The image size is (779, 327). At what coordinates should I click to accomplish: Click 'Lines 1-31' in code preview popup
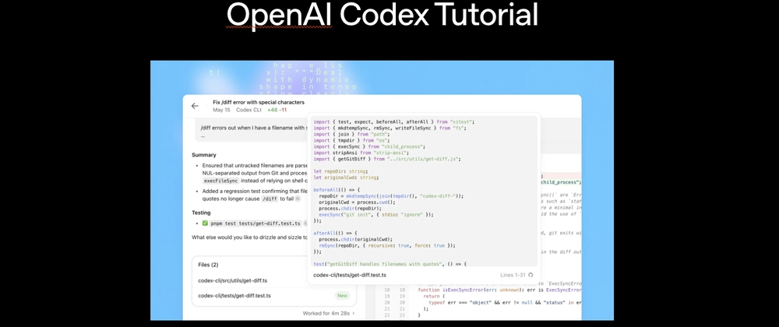pyautogui.click(x=513, y=275)
